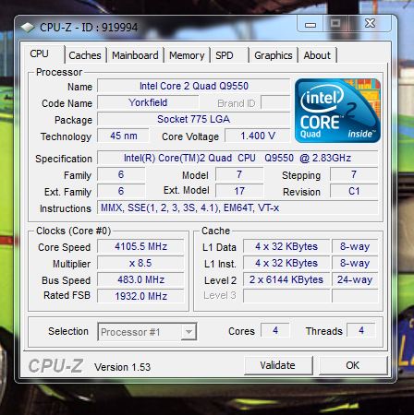Screen dimensions: 414x415
Task: Click the Level 2 cache size field
Action: 286,279
